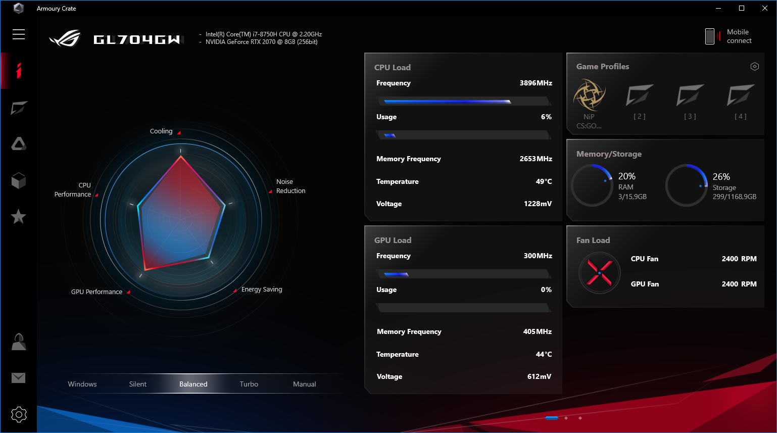Maximize the Armoury Crate window

coord(742,8)
